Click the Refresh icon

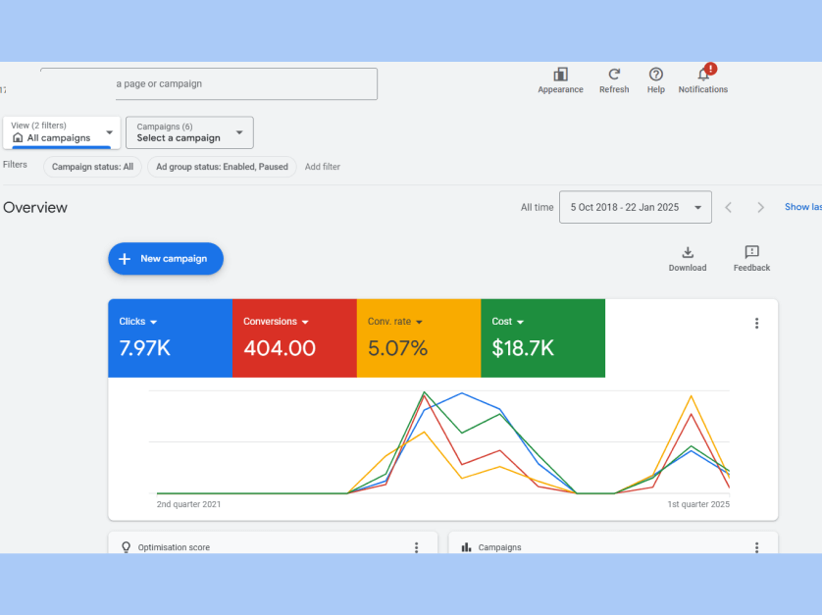coord(614,76)
